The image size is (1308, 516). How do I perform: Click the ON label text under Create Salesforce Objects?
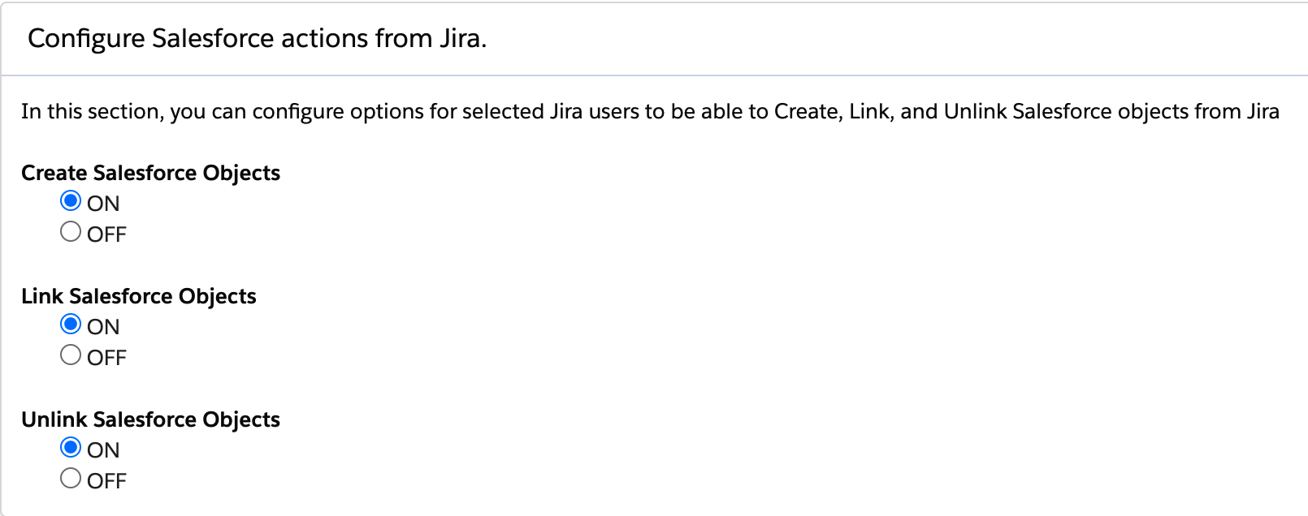[x=103, y=204]
